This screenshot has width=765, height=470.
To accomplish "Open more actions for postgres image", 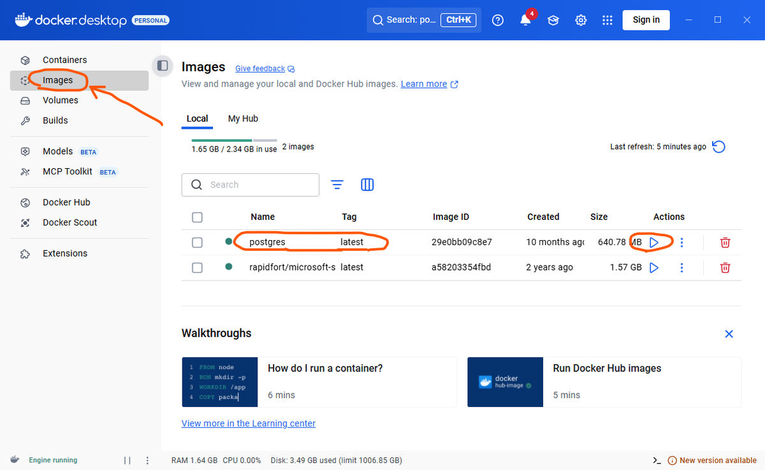I will (682, 243).
